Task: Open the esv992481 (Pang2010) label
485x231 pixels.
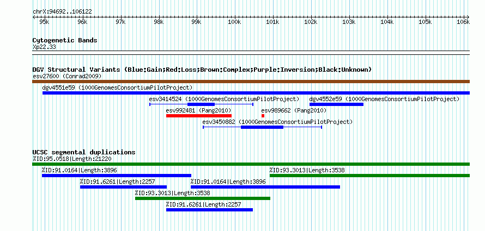Action: [198, 110]
